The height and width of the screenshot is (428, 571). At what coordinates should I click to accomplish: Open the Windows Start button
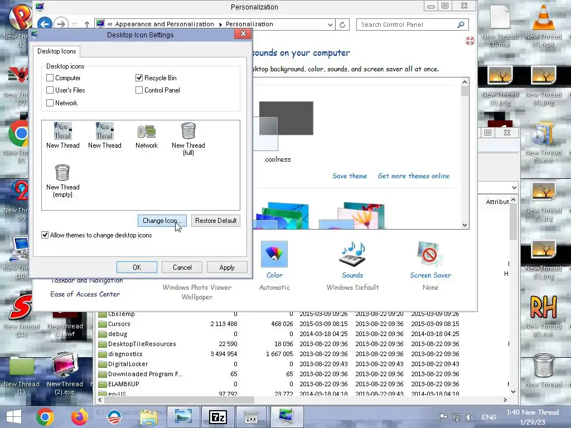pyautogui.click(x=14, y=417)
